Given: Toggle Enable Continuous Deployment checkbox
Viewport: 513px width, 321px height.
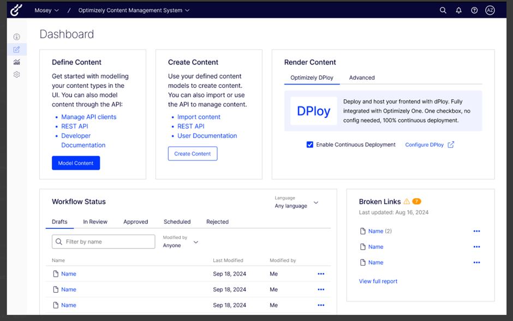Looking at the screenshot, I should pos(310,145).
